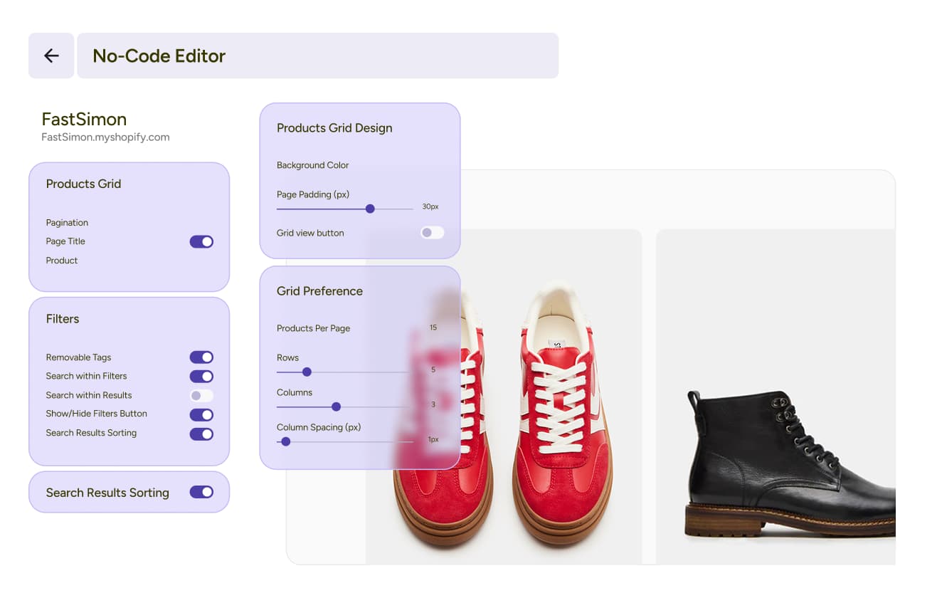
Task: Click the Column Spacing slider handle
Action: 285,441
